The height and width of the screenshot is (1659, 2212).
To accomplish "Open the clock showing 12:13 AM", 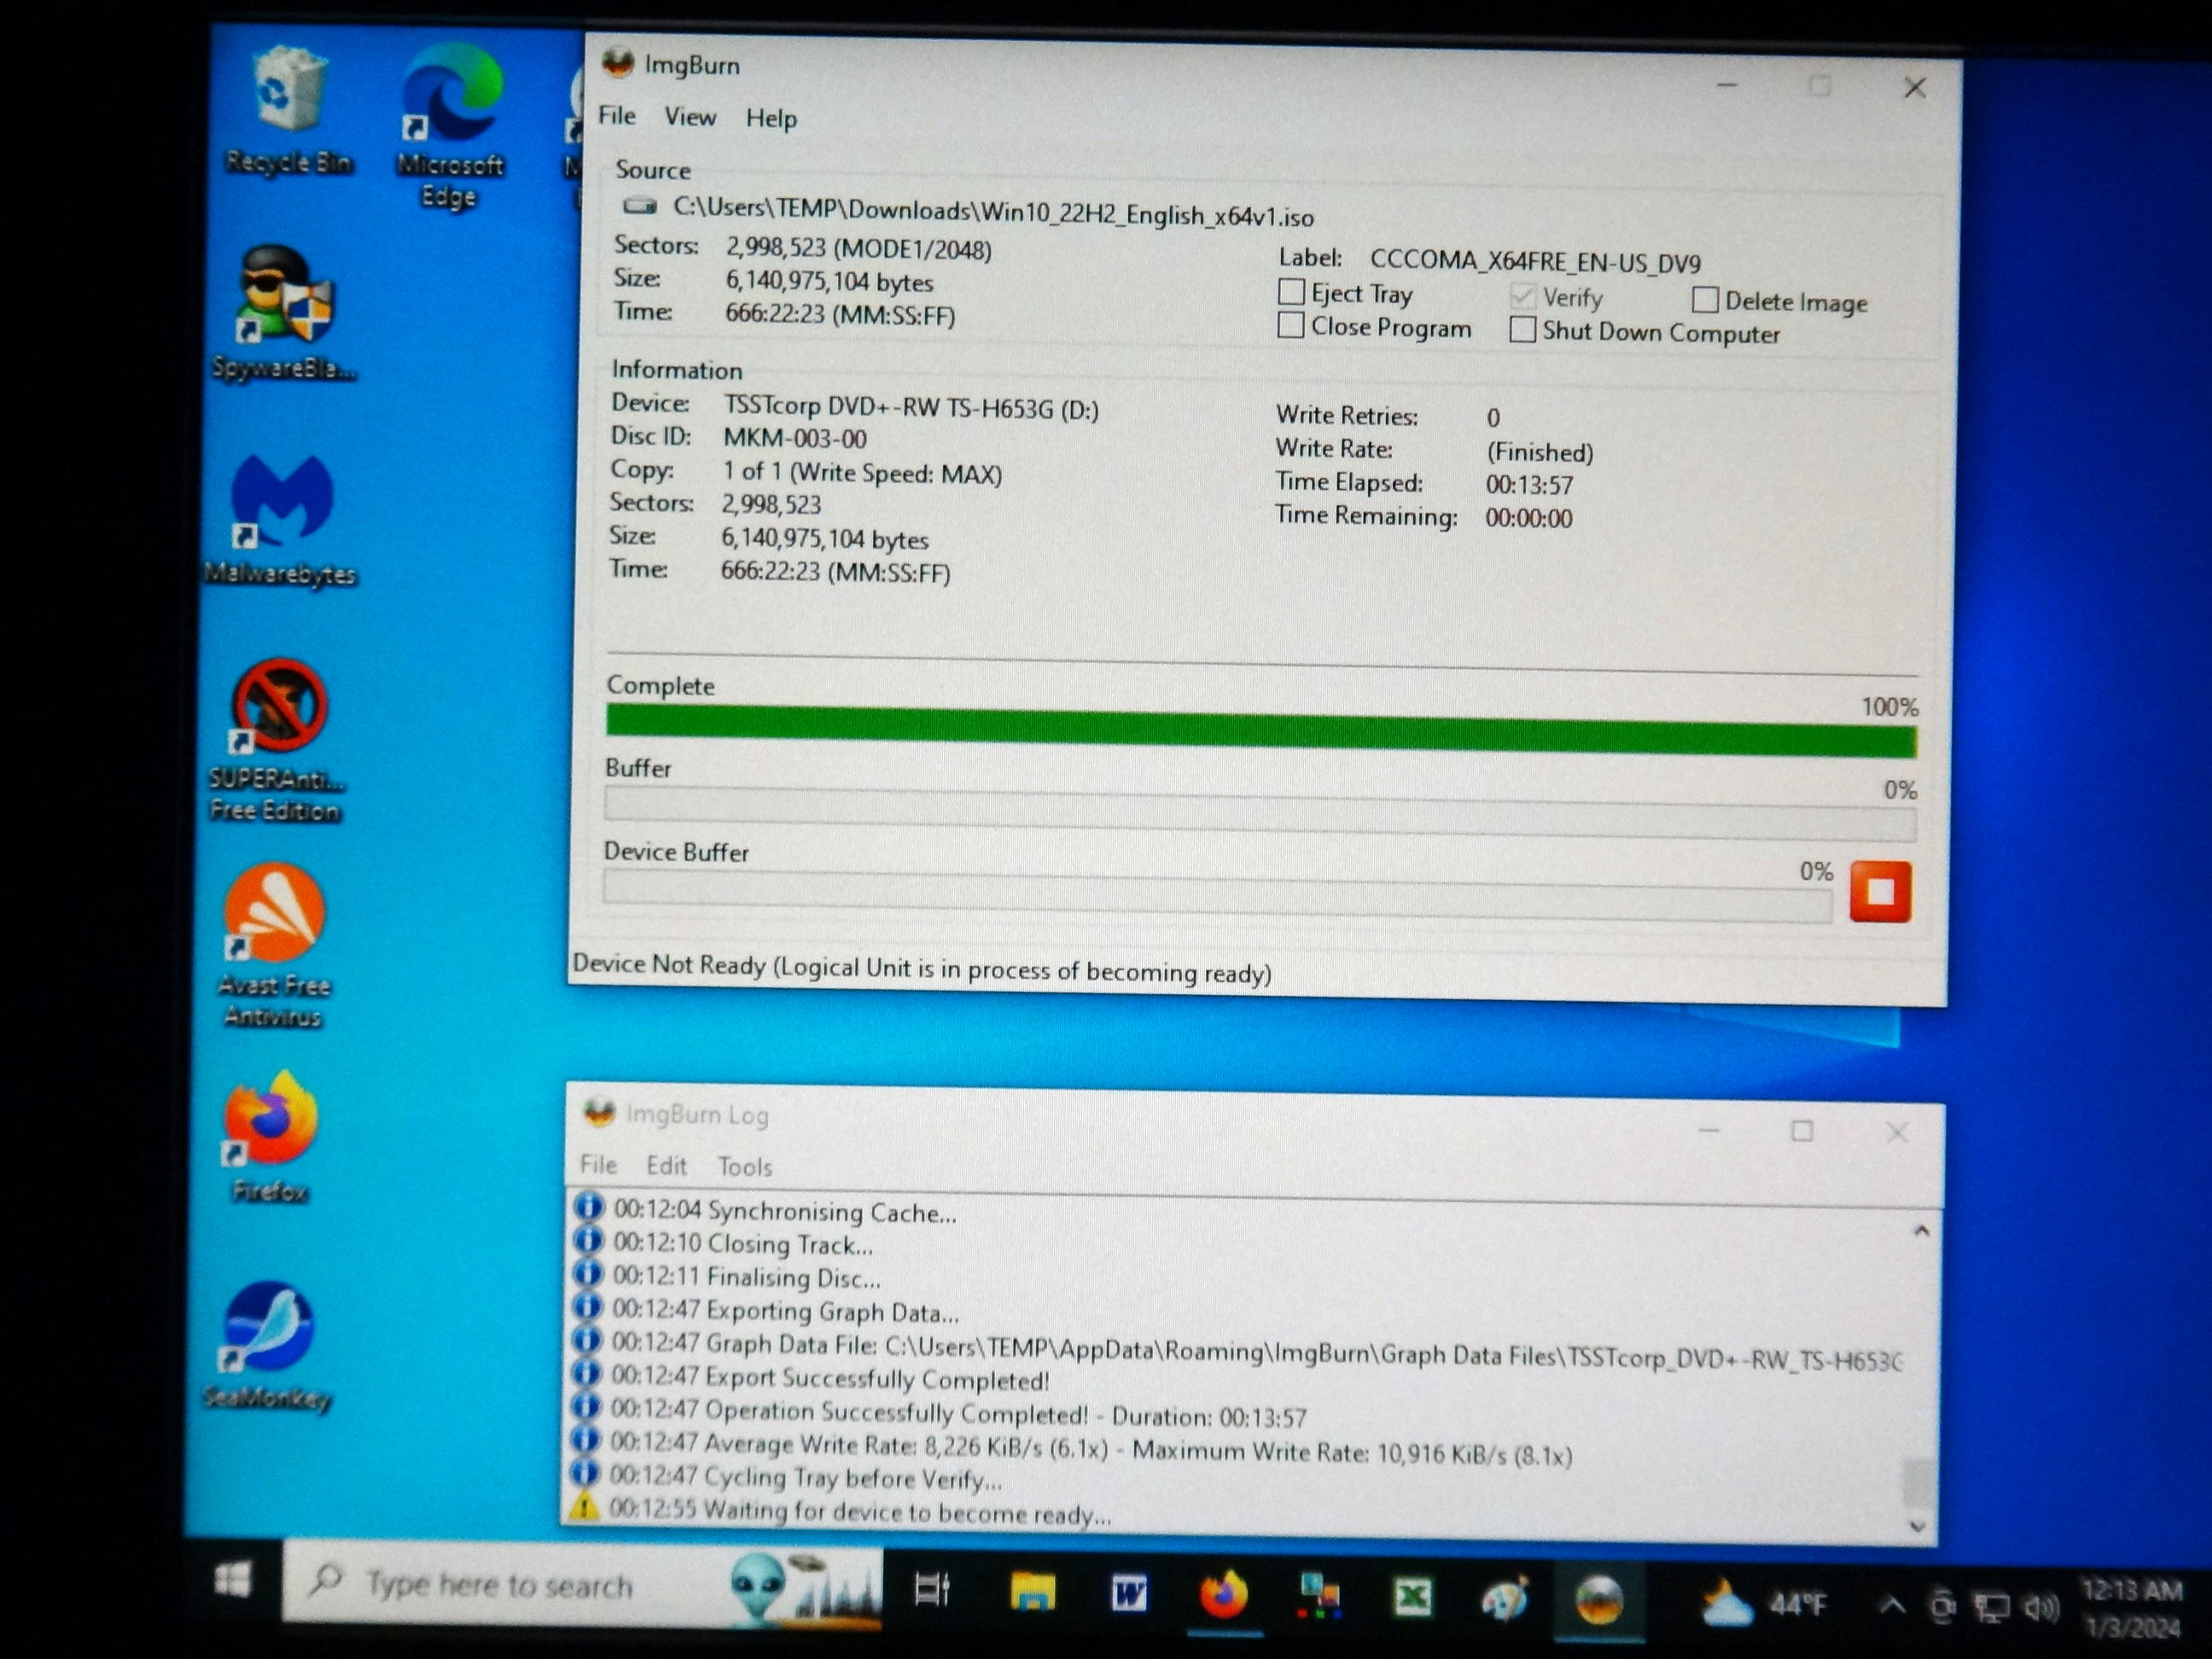I will pos(2131,1609).
